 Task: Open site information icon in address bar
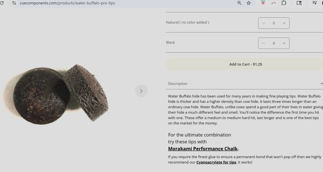tap(14, 3)
